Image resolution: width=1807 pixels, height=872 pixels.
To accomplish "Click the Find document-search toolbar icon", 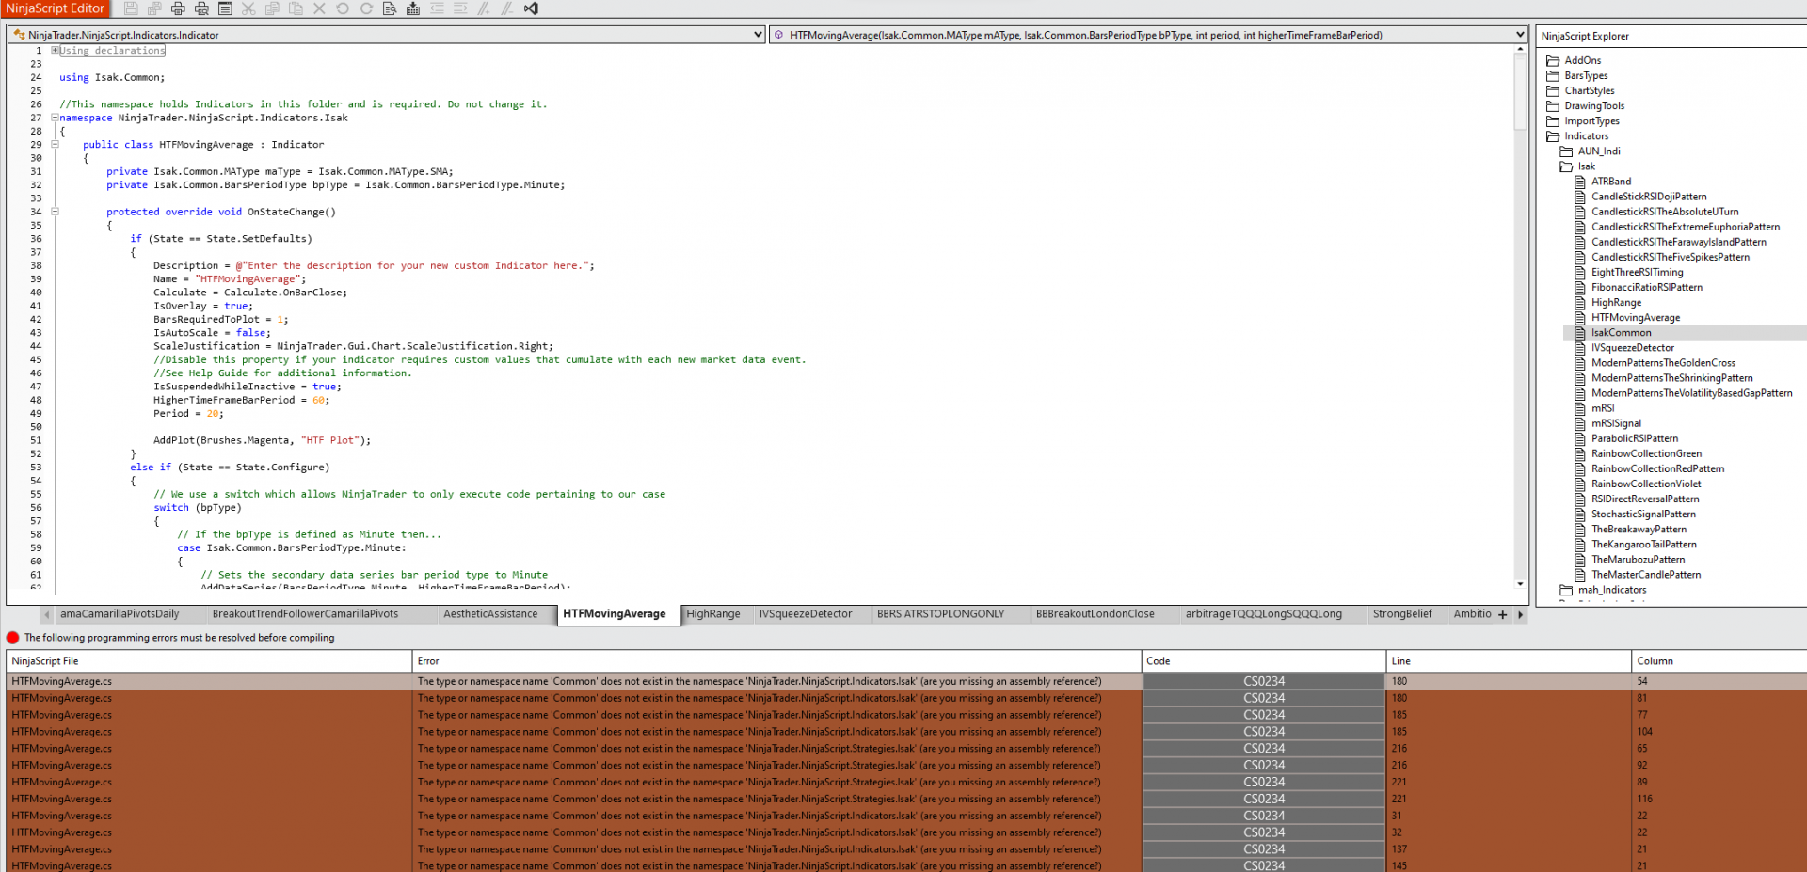I will (390, 8).
